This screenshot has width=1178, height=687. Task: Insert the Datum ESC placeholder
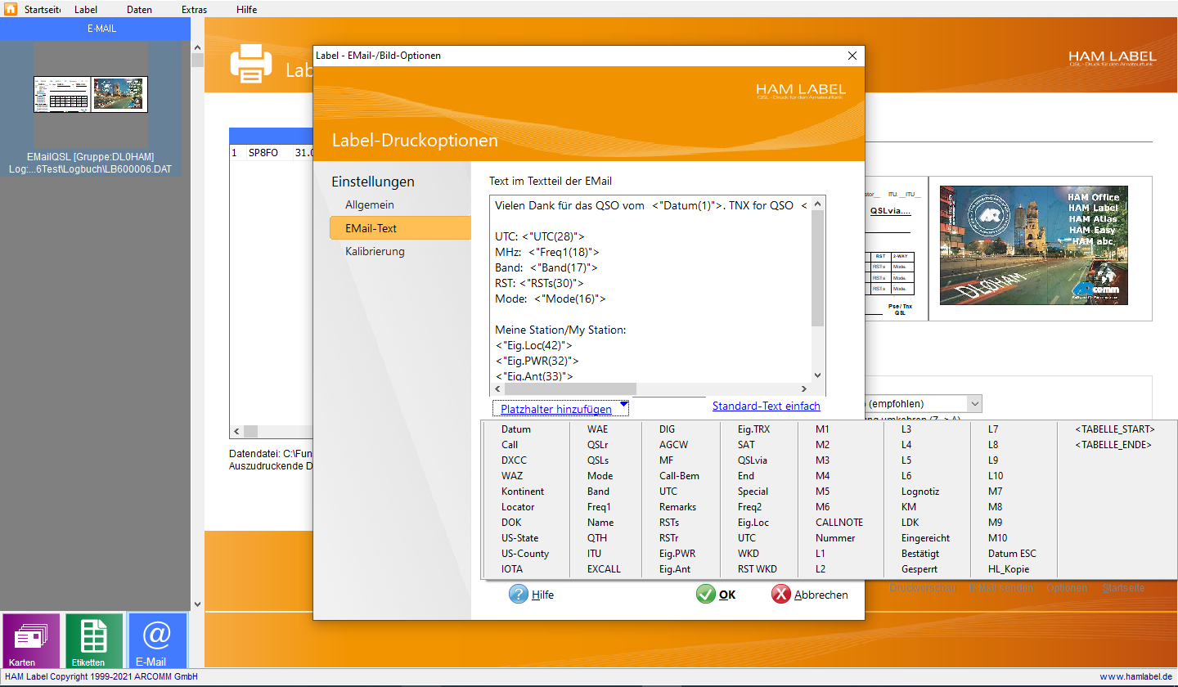pyautogui.click(x=1012, y=554)
